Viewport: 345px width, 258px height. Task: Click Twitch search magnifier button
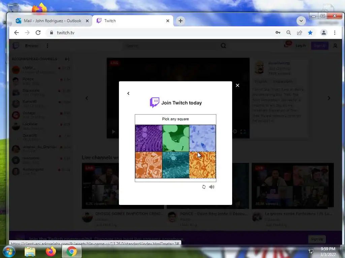[x=223, y=46]
